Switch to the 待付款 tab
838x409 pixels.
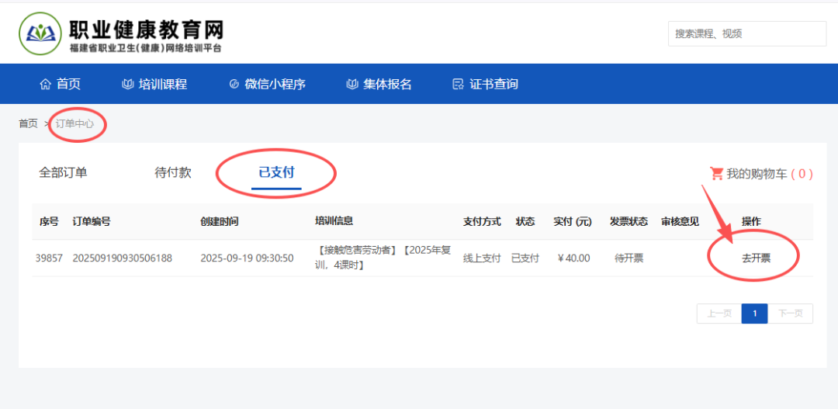[173, 172]
